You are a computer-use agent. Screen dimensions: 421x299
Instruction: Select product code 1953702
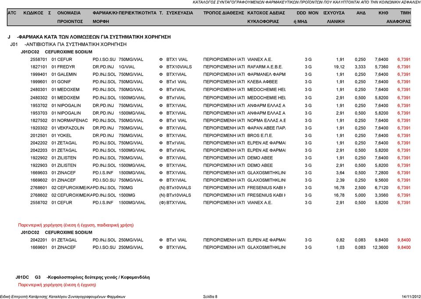pos(39,106)
